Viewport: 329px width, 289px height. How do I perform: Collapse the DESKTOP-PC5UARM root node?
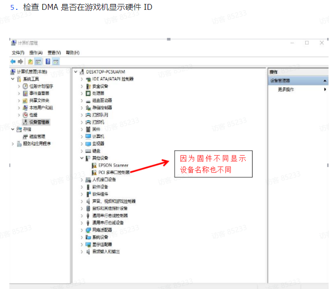(75, 72)
